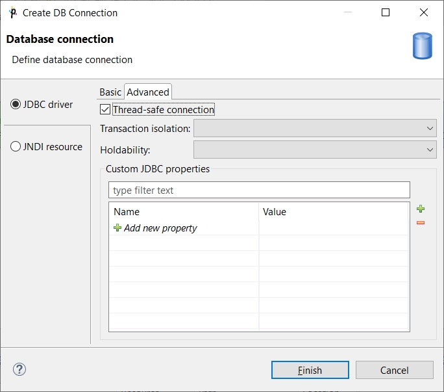The height and width of the screenshot is (392, 444).
Task: Open the Transaction isolation dropdown
Action: [x=315, y=129]
